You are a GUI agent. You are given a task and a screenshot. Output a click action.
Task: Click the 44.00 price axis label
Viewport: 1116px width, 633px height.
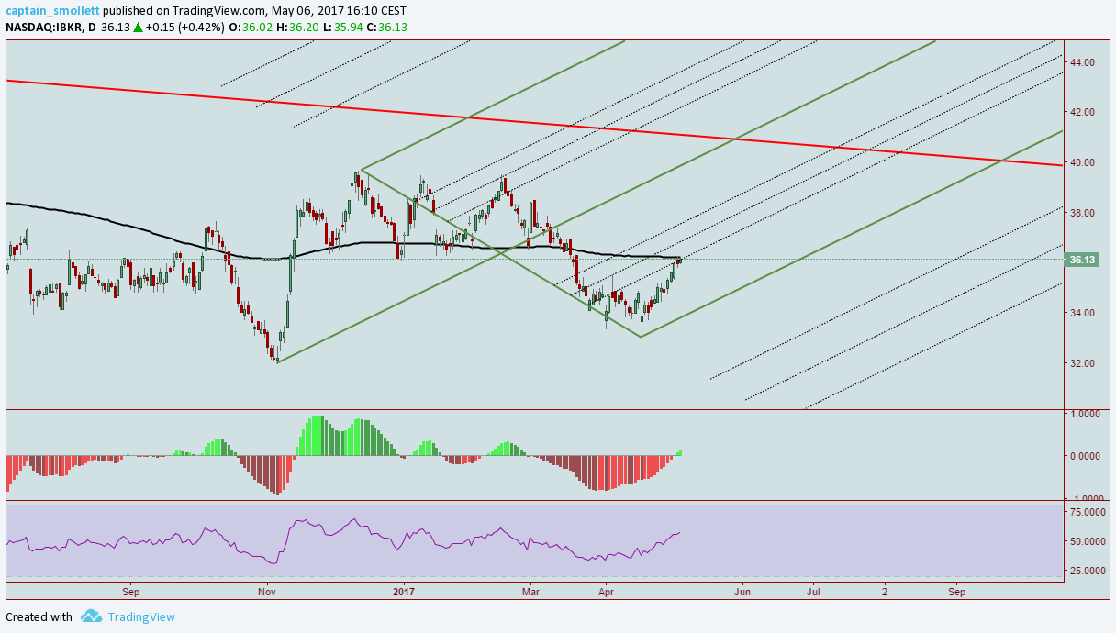pyautogui.click(x=1083, y=62)
